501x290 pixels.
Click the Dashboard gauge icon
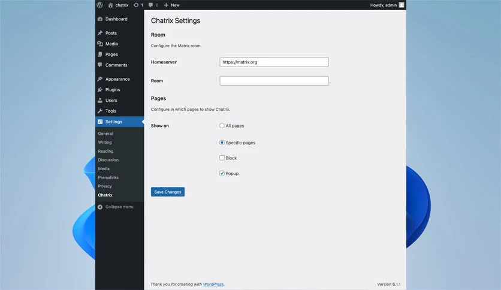coord(100,19)
